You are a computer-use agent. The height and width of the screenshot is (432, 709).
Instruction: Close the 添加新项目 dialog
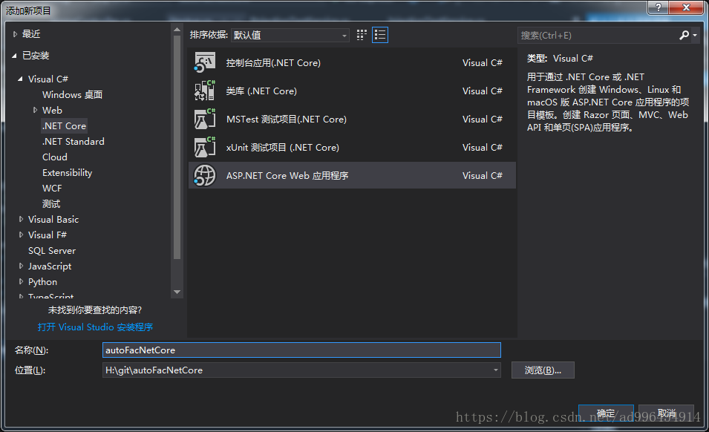coord(686,7)
